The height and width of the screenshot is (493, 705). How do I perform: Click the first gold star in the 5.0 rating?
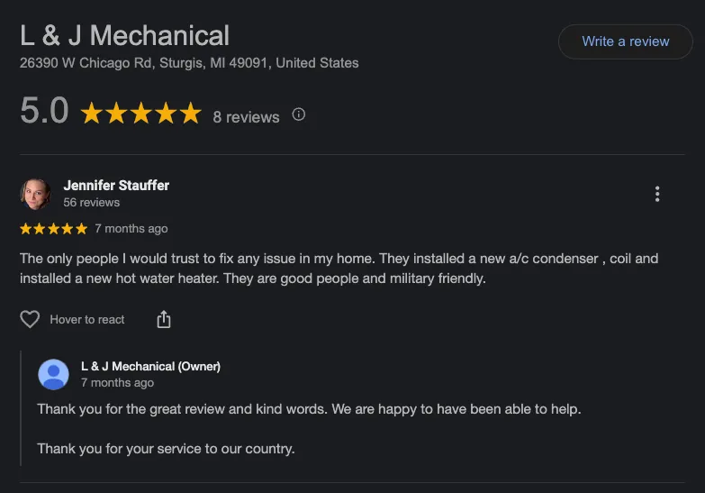92,114
